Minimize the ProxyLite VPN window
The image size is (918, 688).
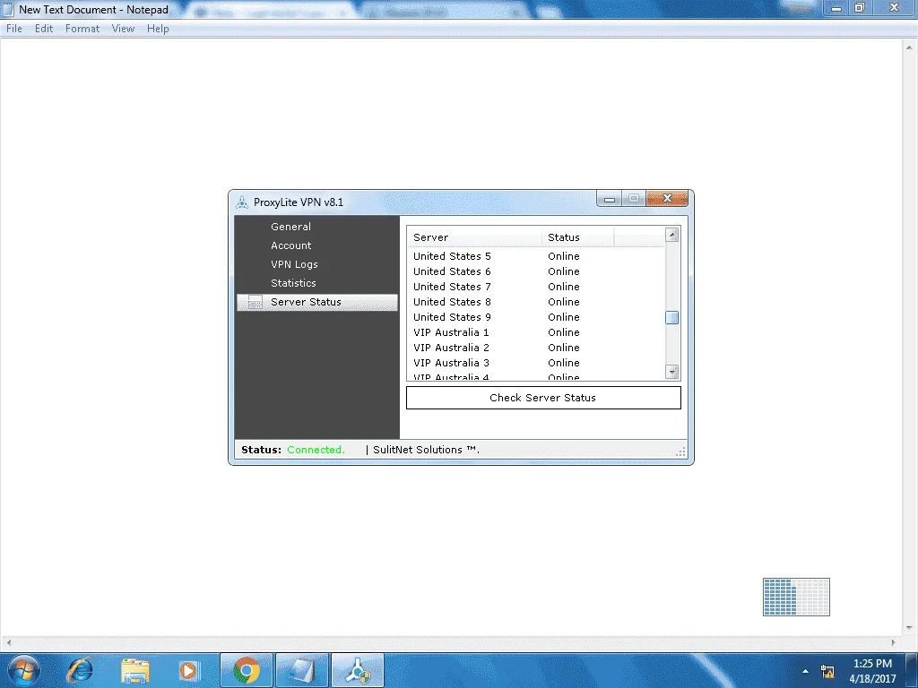(609, 199)
